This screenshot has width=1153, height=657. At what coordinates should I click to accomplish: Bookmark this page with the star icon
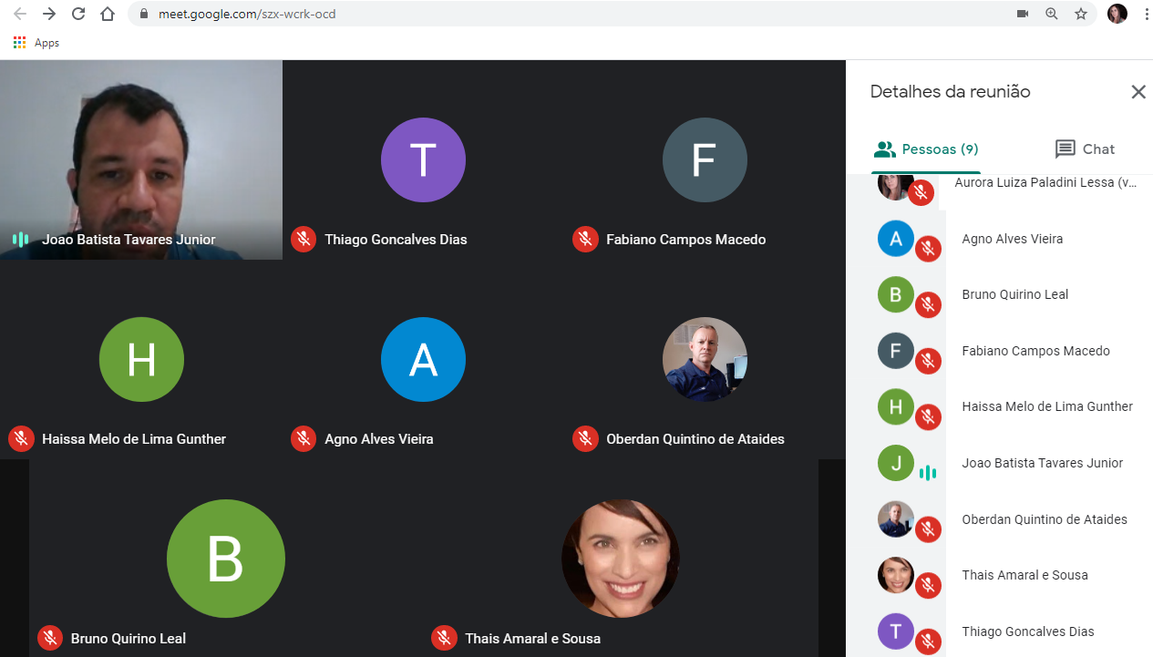coord(1081,14)
